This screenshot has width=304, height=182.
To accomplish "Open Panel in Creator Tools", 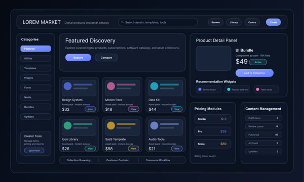I will click(x=34, y=151).
